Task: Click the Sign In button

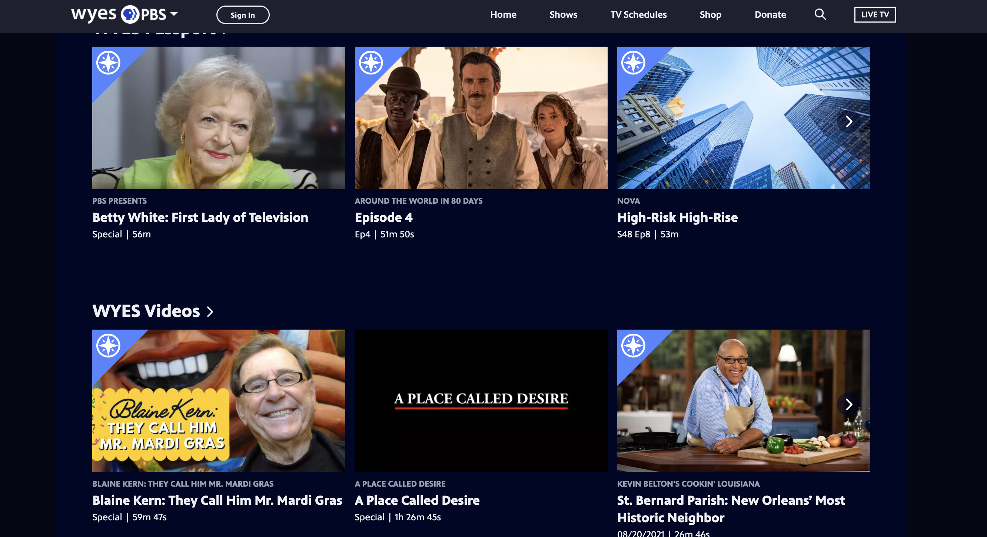Action: (x=243, y=15)
